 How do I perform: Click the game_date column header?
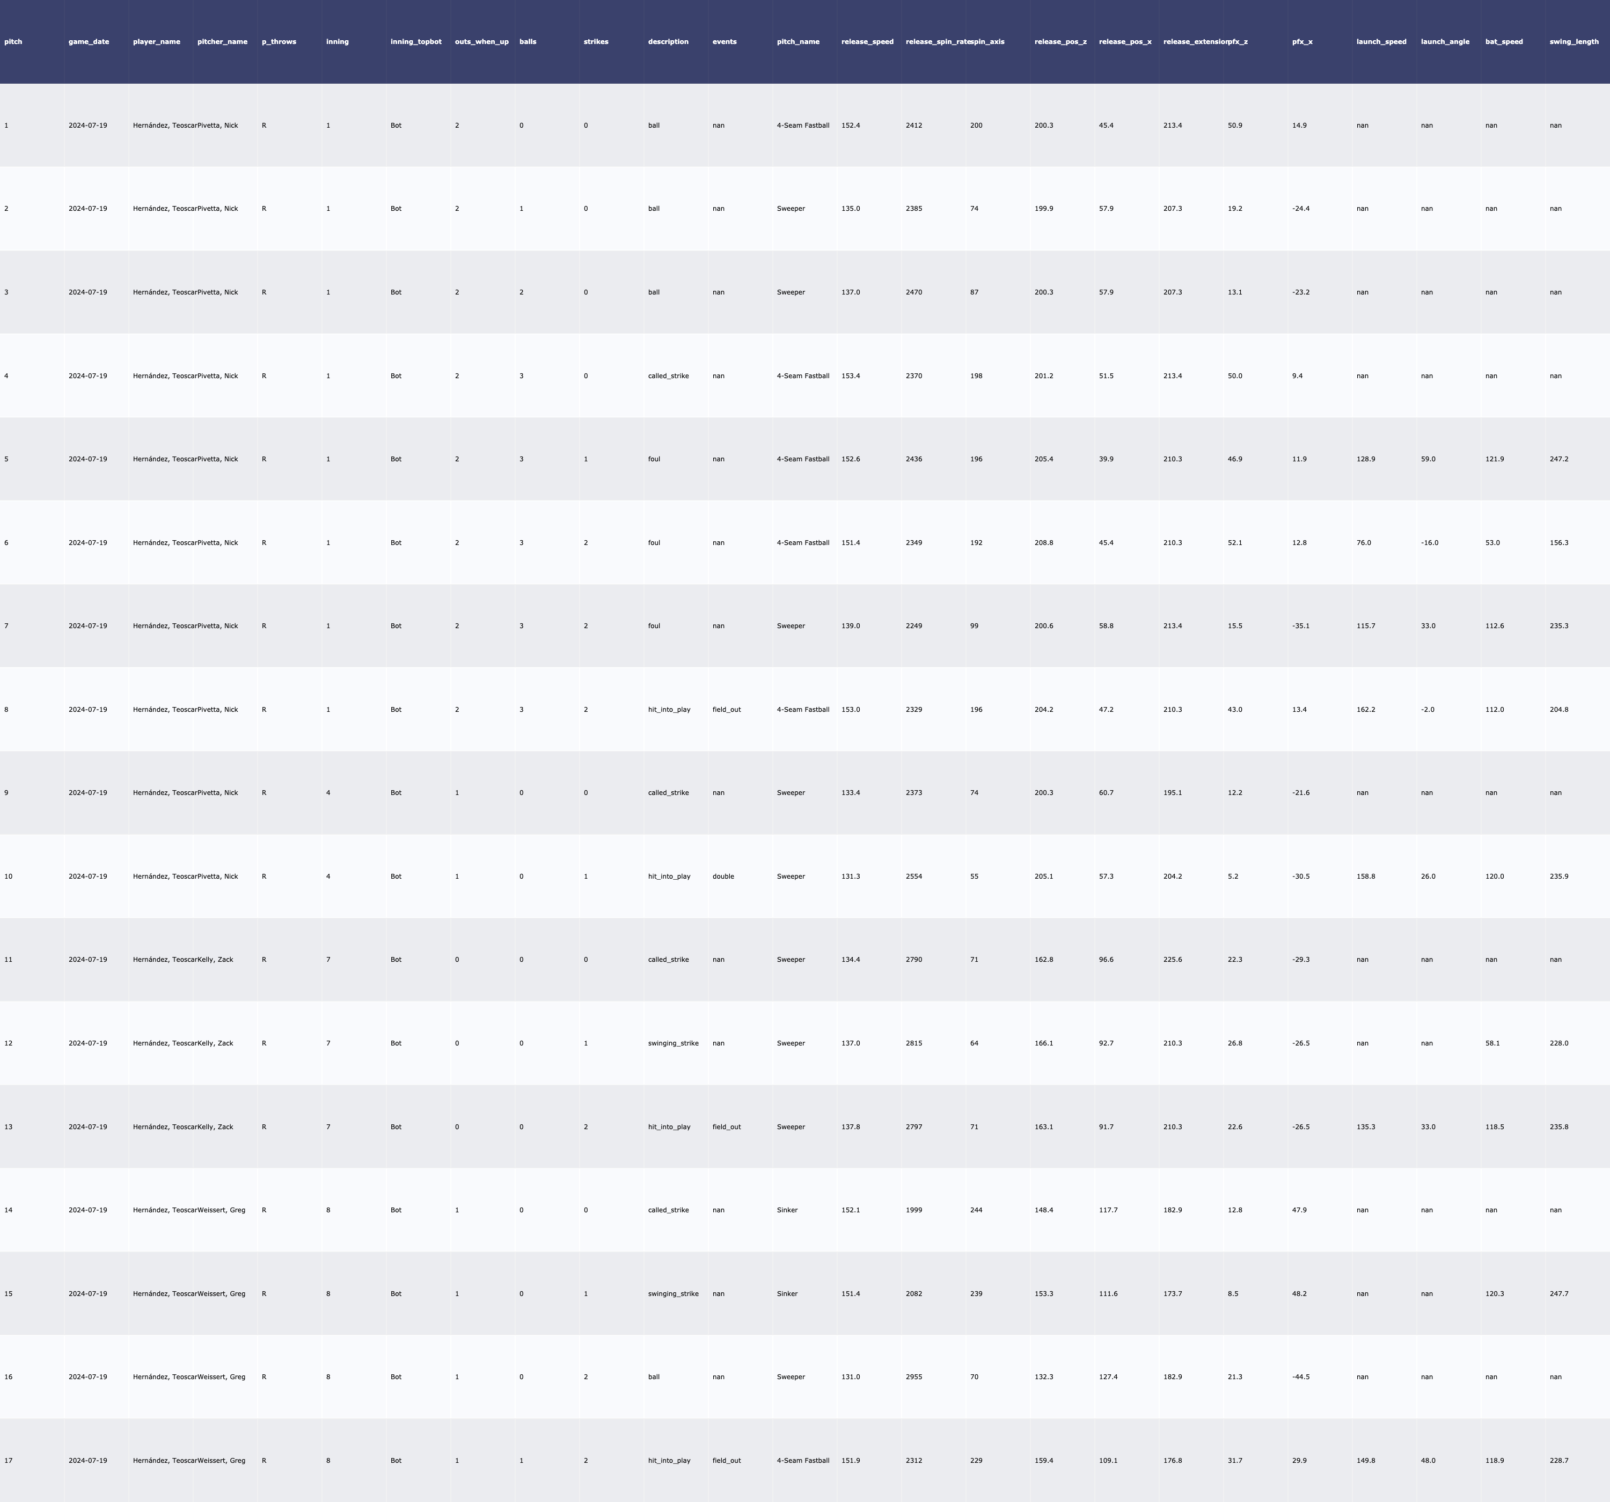(88, 41)
